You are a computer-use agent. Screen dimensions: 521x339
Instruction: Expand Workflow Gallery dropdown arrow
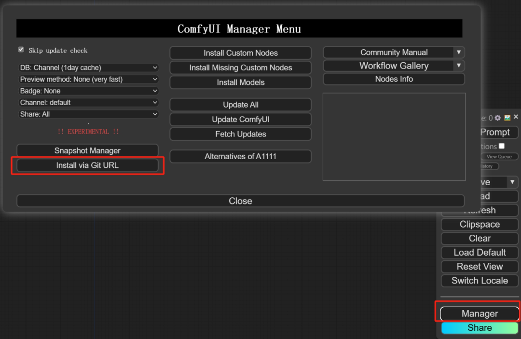pyautogui.click(x=459, y=66)
